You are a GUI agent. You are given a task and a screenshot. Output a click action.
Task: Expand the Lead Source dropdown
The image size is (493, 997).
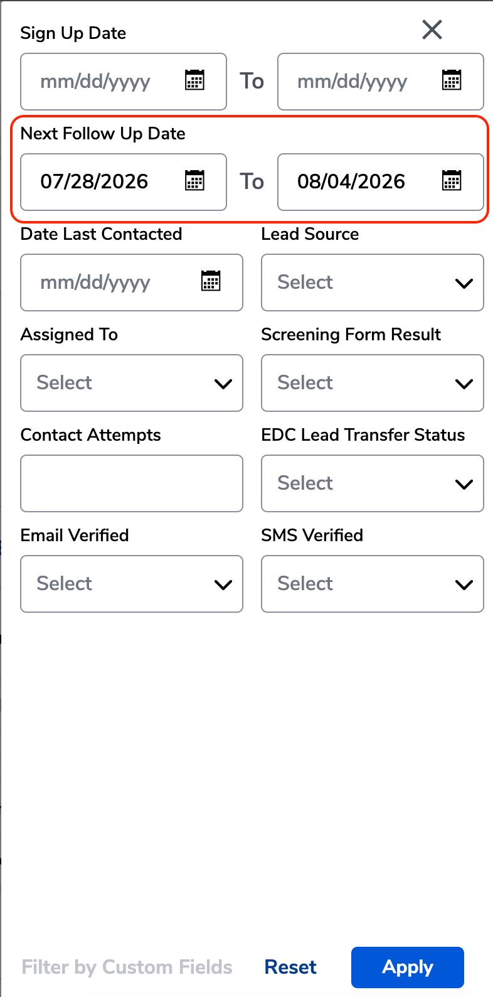pyautogui.click(x=373, y=283)
